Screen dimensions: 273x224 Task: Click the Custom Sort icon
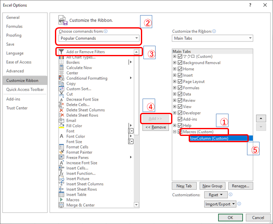pos(61,89)
